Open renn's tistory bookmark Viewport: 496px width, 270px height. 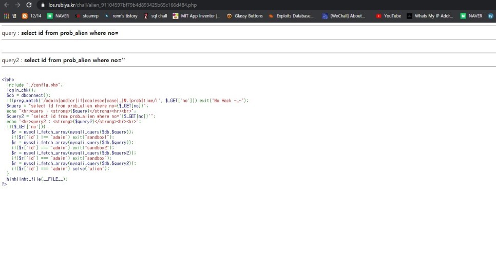tap(122, 16)
